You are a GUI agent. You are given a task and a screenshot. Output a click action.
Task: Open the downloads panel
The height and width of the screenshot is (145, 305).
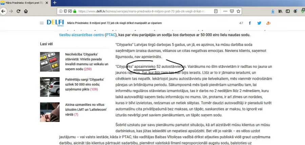(x=273, y=11)
